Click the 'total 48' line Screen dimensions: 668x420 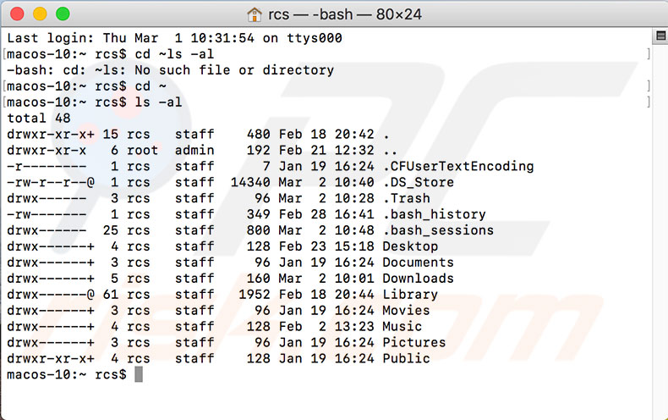coord(39,119)
